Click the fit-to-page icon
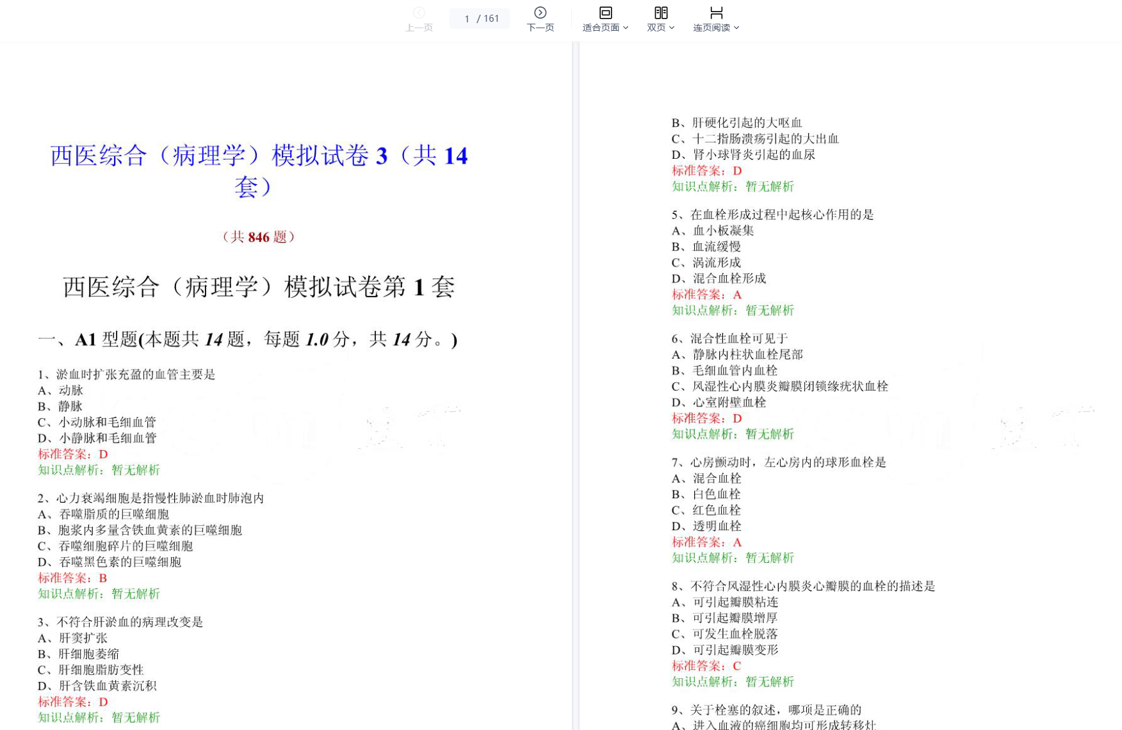The image size is (1122, 730). tap(605, 13)
